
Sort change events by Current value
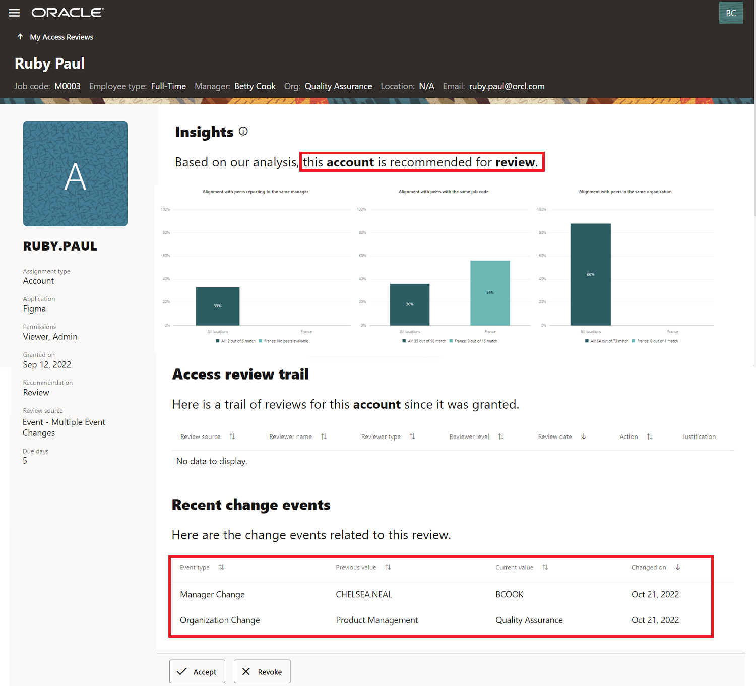tap(545, 567)
